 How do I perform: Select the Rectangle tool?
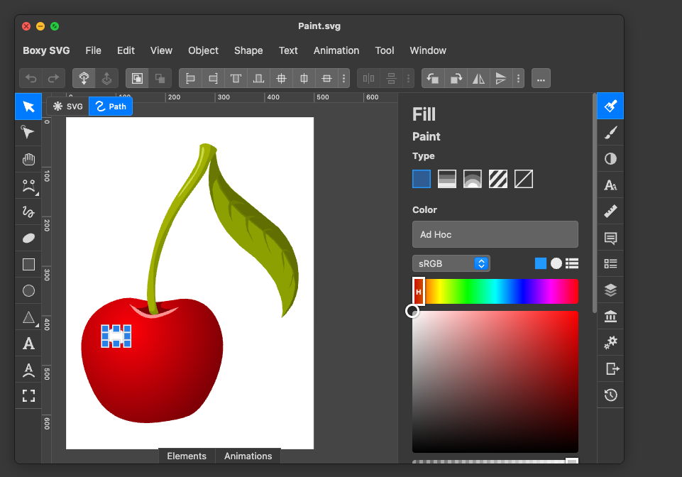coord(28,264)
